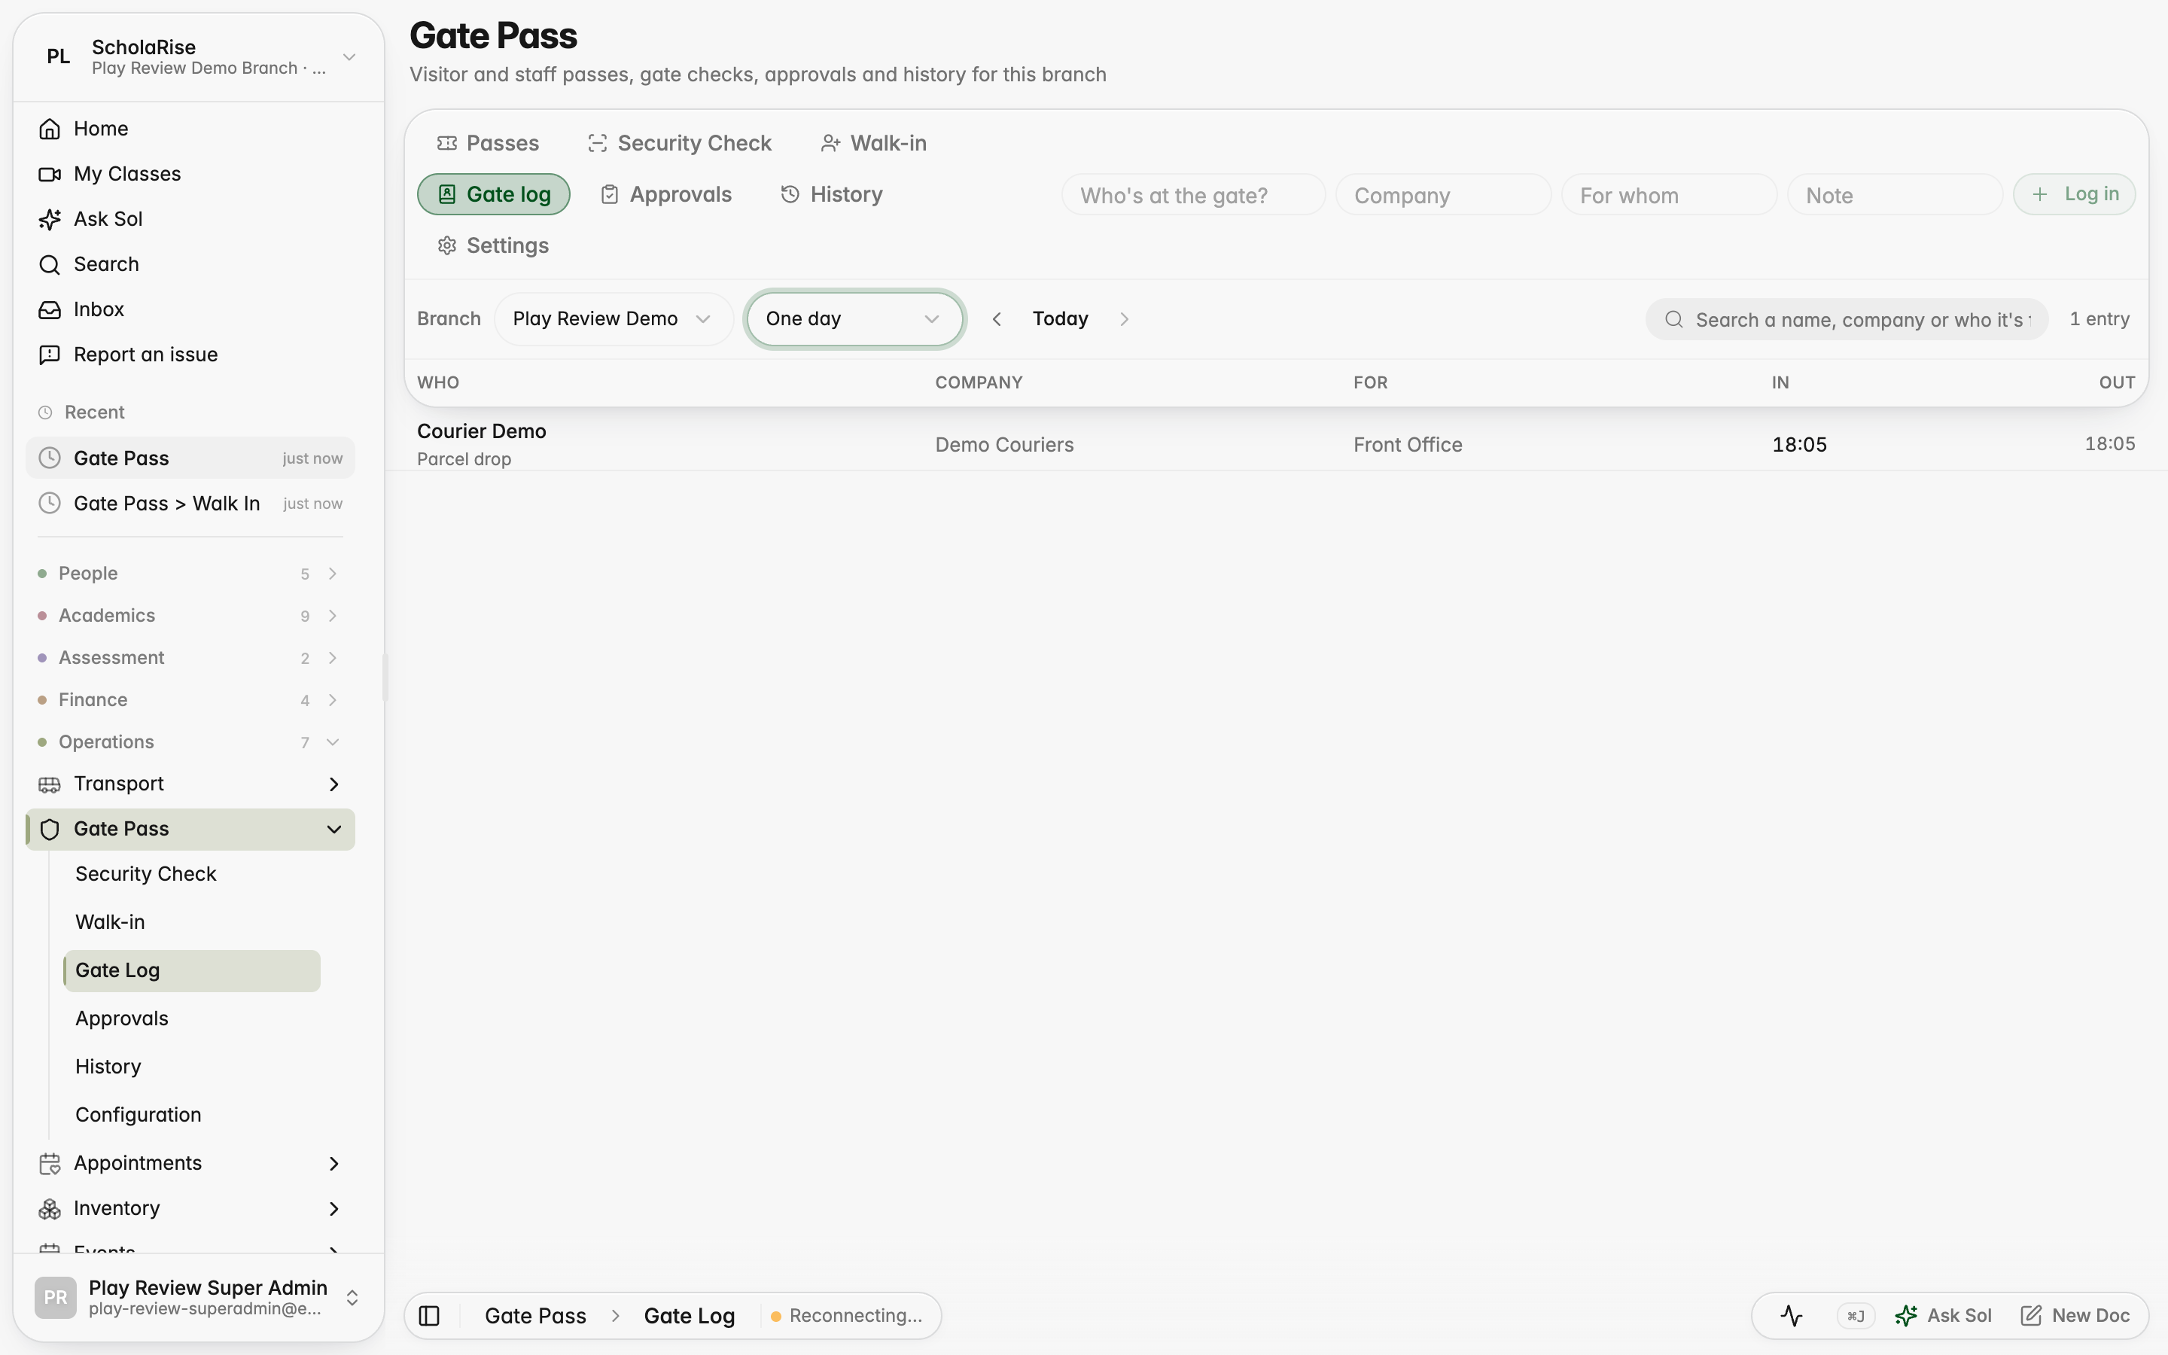2168x1355 pixels.
Task: Open Ask Sol in bottom toolbar
Action: (x=1944, y=1316)
